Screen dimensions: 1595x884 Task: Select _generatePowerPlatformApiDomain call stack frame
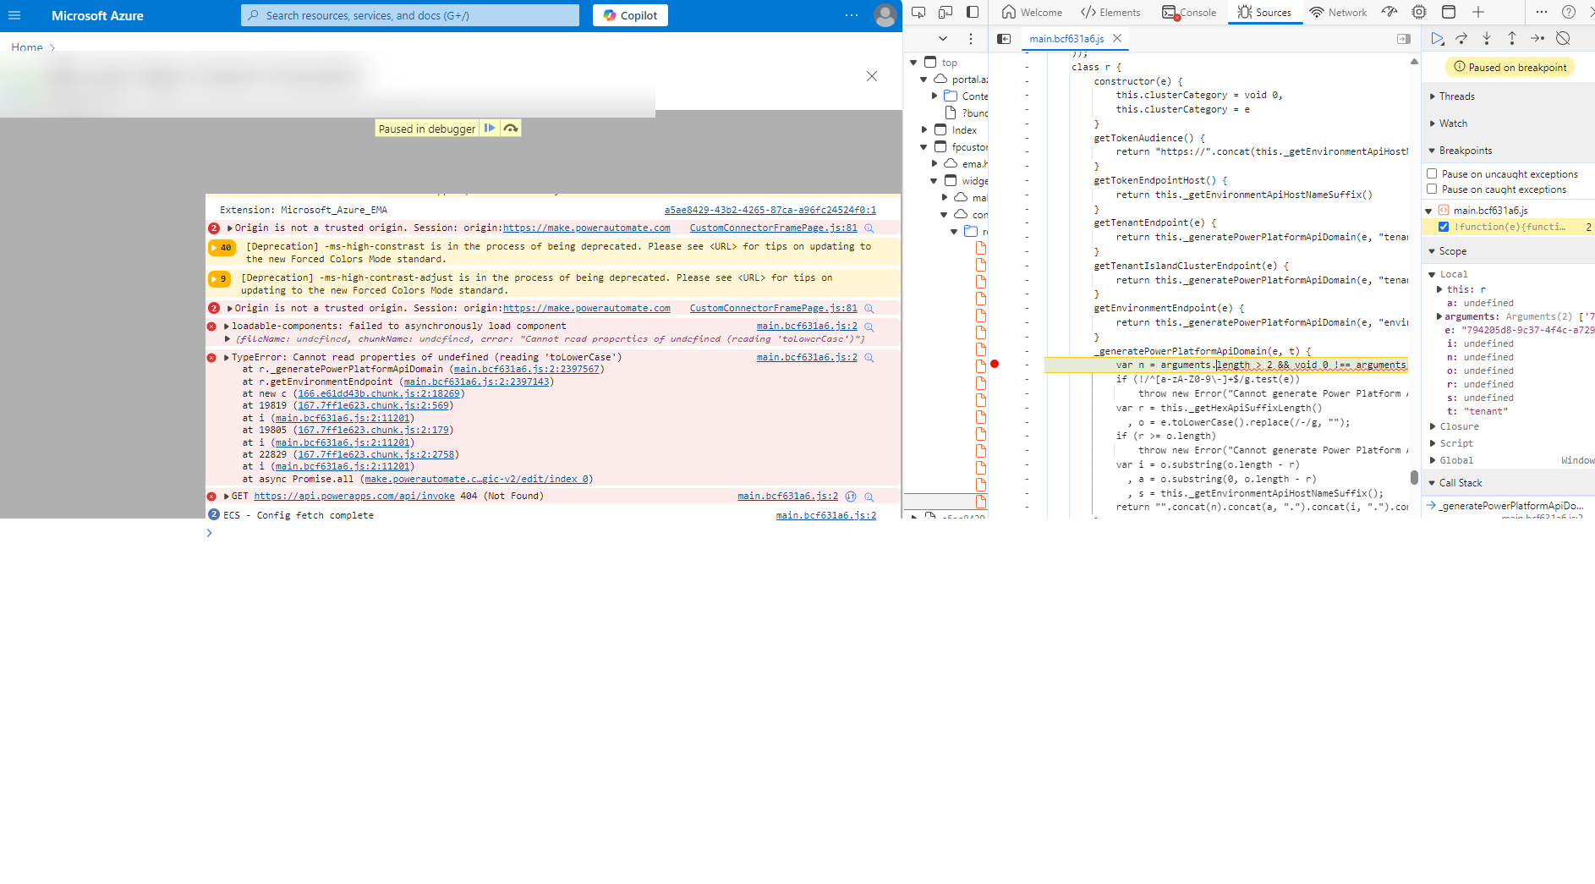[x=1511, y=506]
